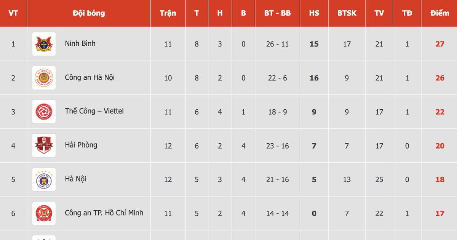Click Công an Hà Nội's 22 - 6 goals cell
The width and height of the screenshot is (457, 240).
tap(277, 78)
